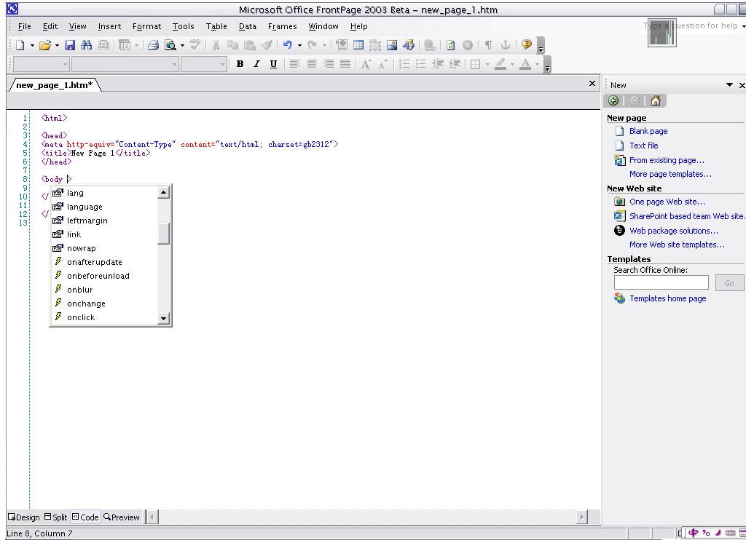Switch to the Preview view tab
The image size is (746, 540).
point(122,517)
